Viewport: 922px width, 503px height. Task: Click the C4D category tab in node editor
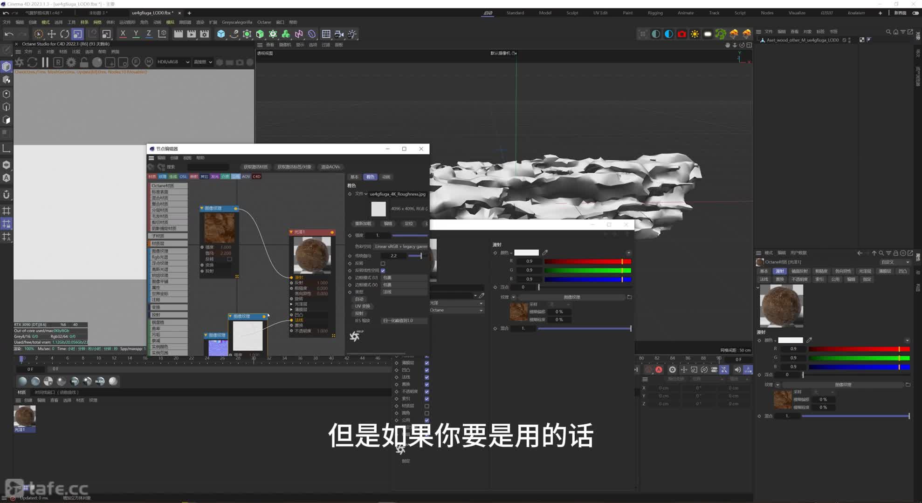[256, 177]
